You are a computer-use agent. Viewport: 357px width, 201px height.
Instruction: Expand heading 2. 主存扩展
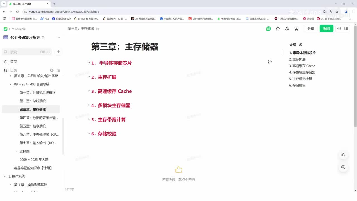[x=89, y=77]
